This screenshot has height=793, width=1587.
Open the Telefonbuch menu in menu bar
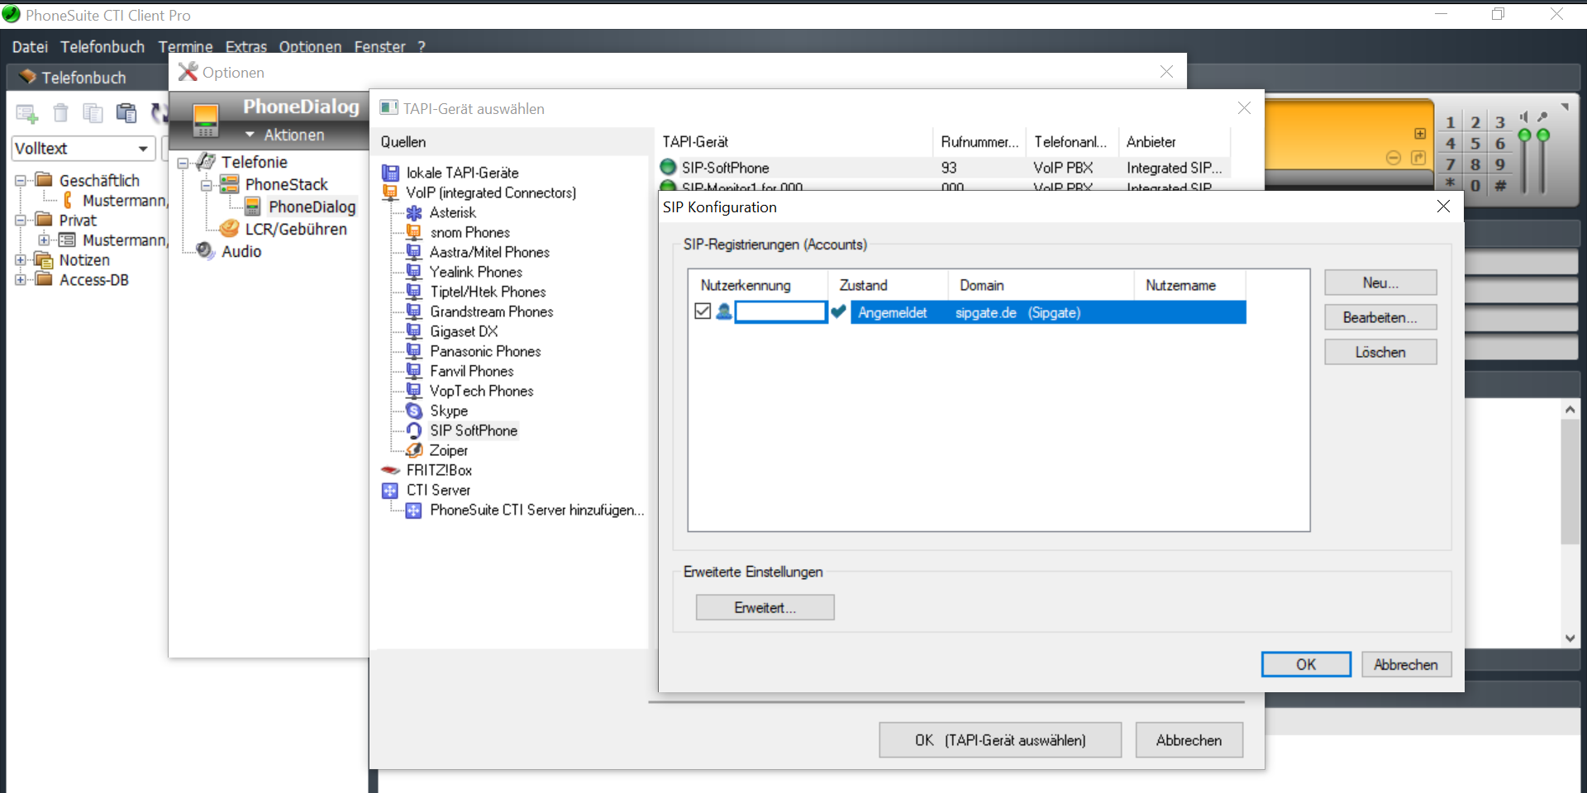102,47
